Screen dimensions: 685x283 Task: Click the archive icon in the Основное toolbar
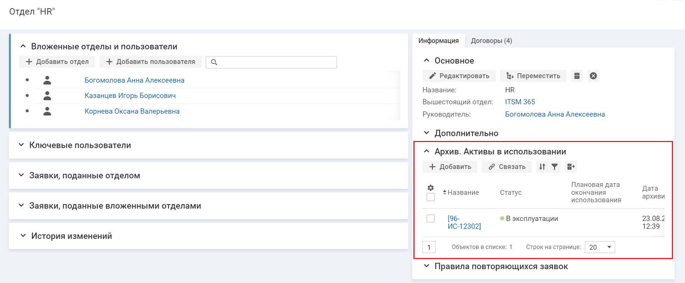click(577, 76)
